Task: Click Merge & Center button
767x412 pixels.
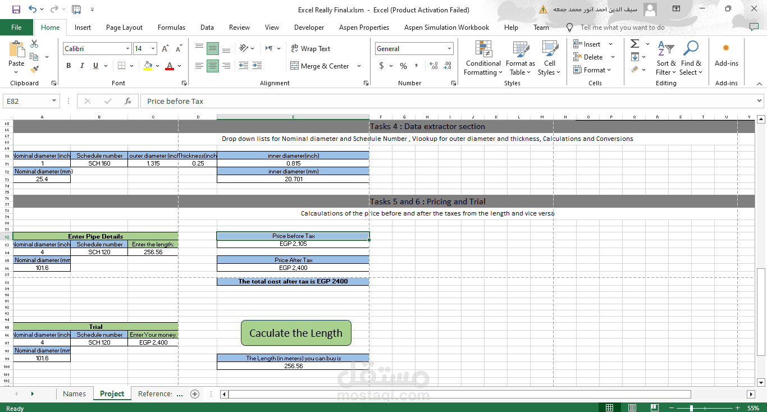Action: [319, 66]
